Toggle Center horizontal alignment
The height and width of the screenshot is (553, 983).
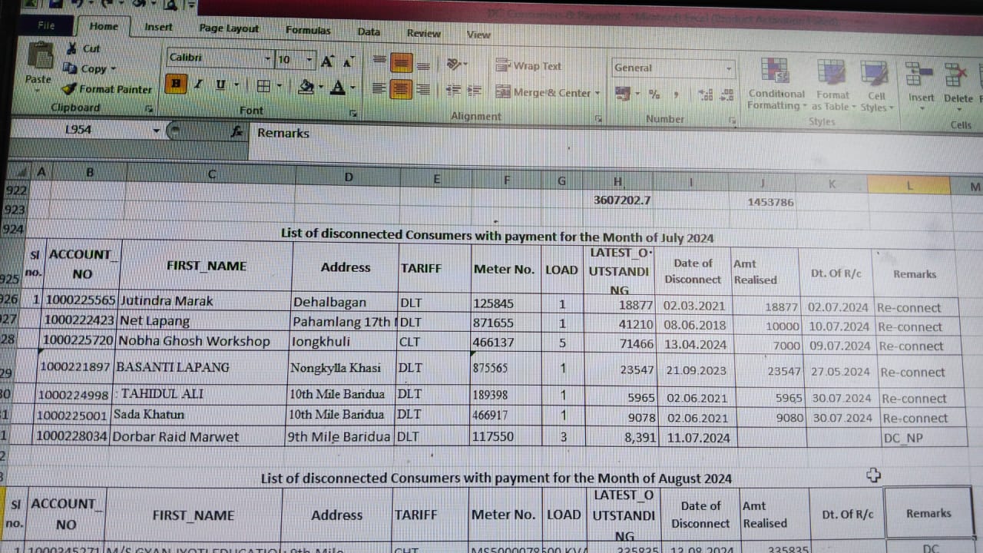pos(400,89)
